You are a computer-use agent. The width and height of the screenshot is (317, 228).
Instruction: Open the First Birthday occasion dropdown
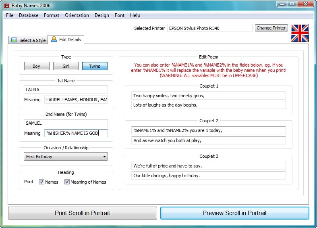coord(66,157)
